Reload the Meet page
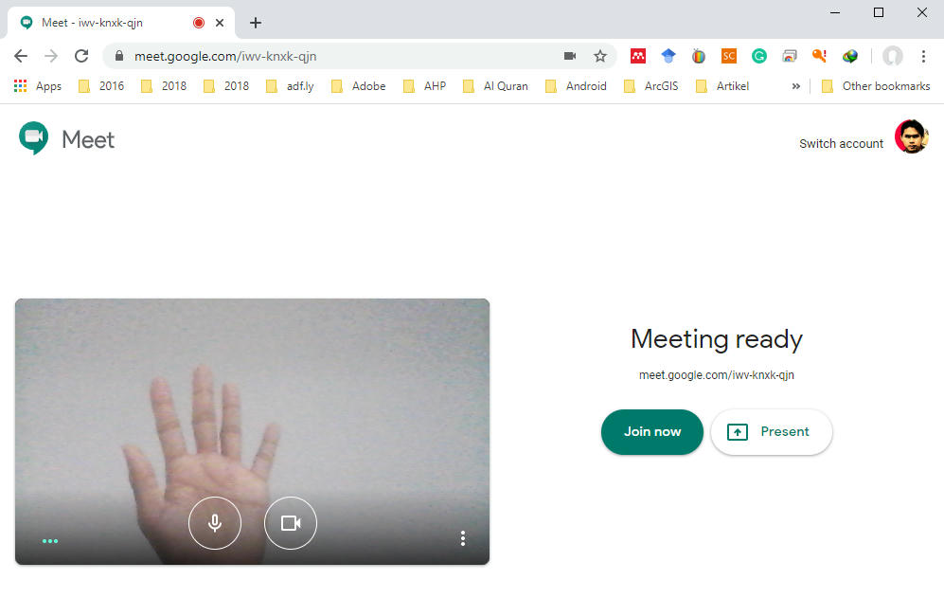 [x=81, y=56]
